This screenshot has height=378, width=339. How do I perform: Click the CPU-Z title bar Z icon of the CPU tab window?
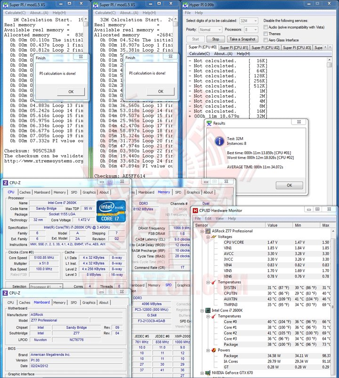5,183
